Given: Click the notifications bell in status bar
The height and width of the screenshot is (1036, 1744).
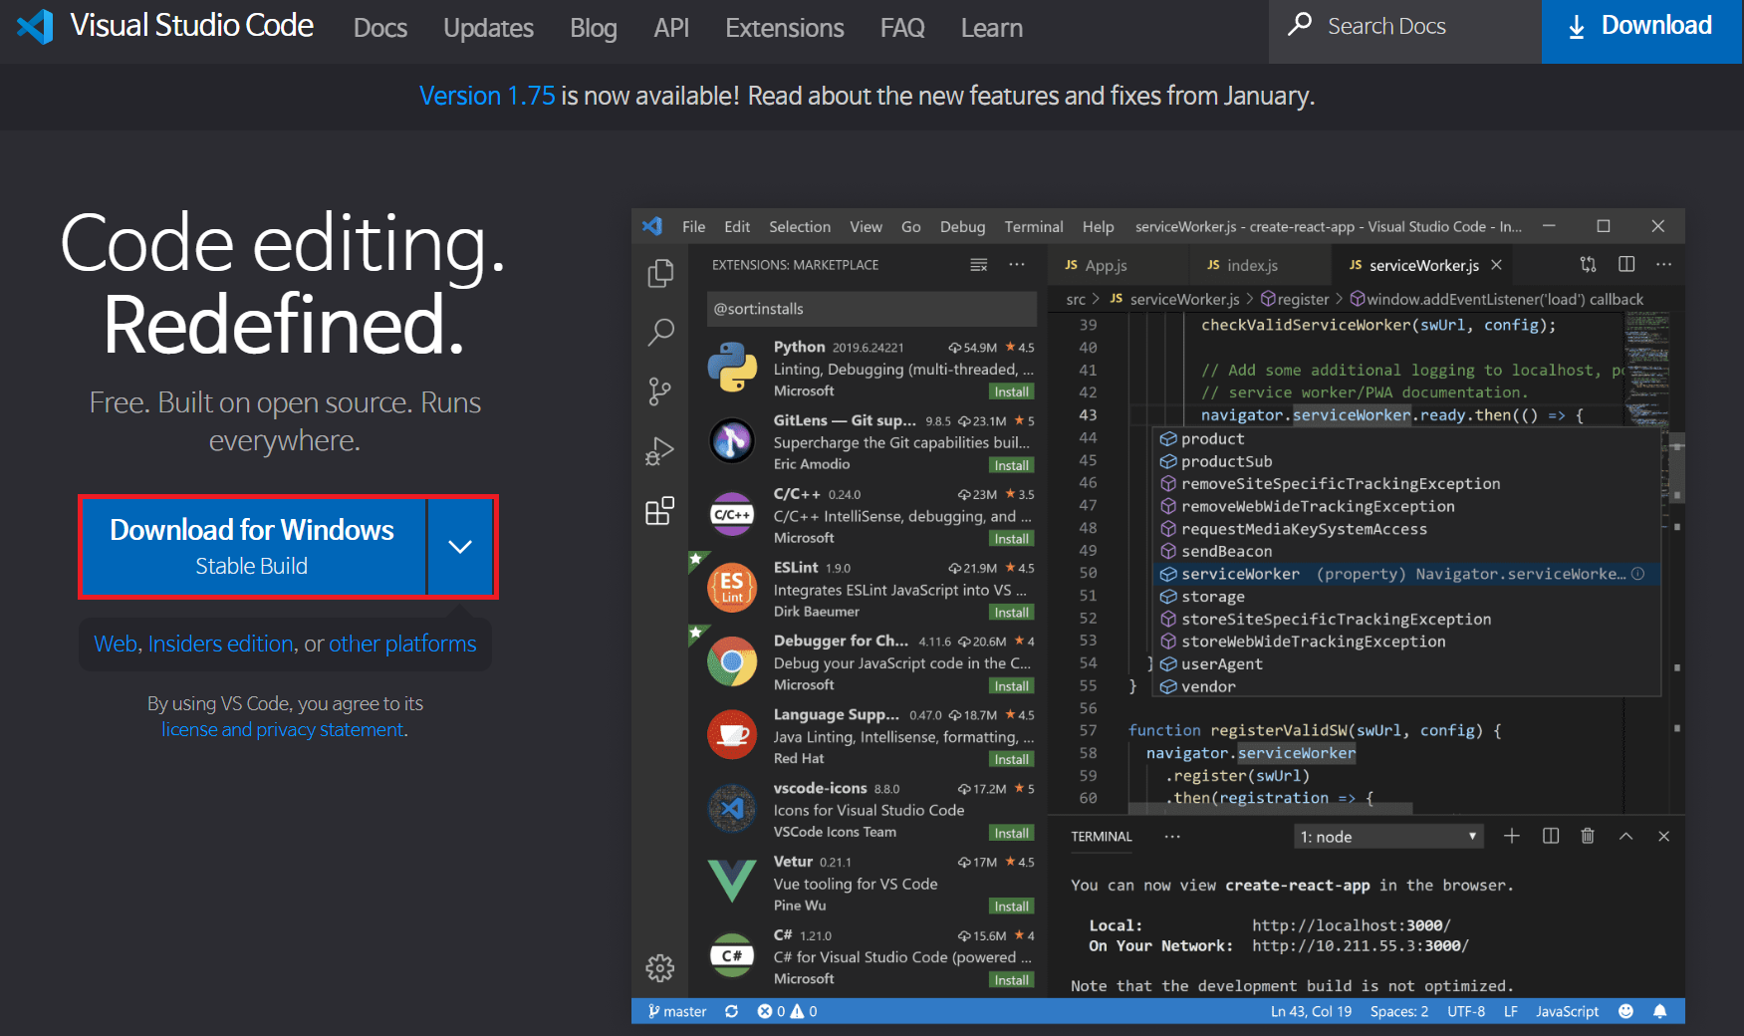Looking at the screenshot, I should [x=1660, y=1011].
